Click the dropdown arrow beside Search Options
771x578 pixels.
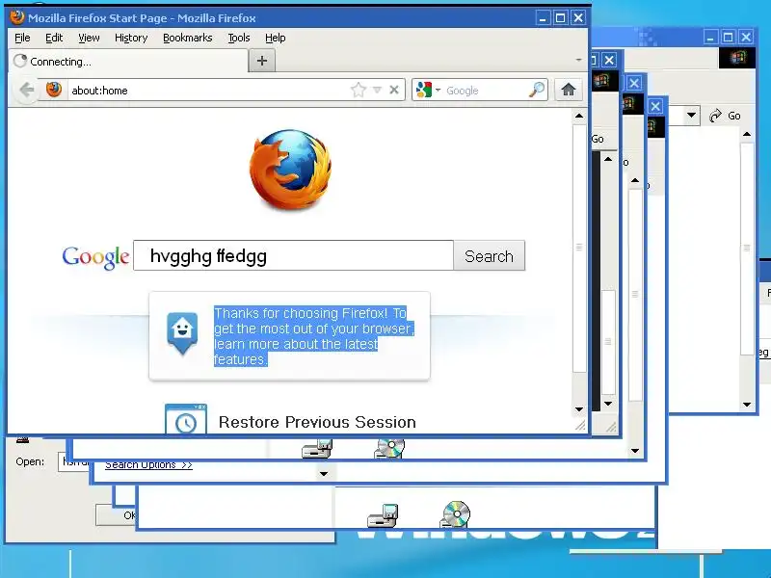324,474
